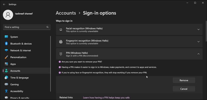Open the PIN safety learn-more link
Image resolution: width=207 pixels, height=100 pixels.
coord(106,98)
